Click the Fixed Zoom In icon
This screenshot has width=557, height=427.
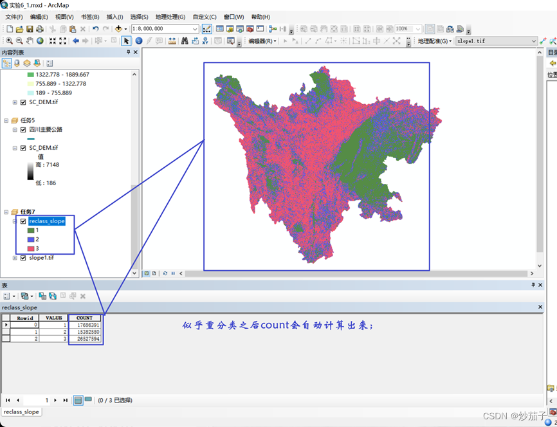click(x=53, y=41)
